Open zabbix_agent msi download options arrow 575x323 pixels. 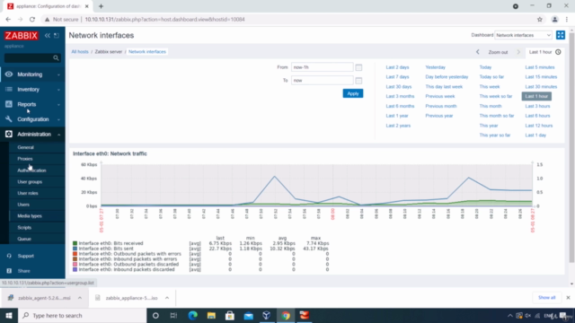pyautogui.click(x=80, y=298)
